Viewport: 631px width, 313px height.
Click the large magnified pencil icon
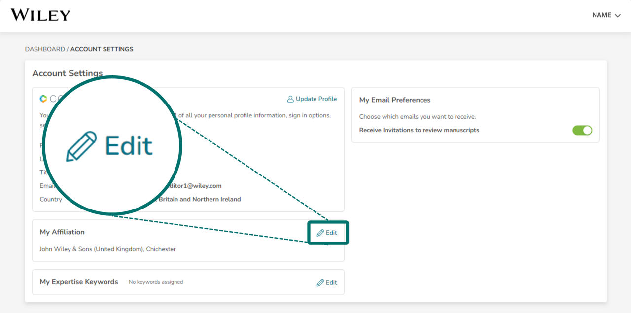tap(81, 146)
